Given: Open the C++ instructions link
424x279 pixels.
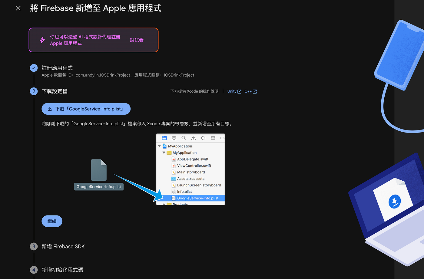Looking at the screenshot, I should click(x=251, y=91).
